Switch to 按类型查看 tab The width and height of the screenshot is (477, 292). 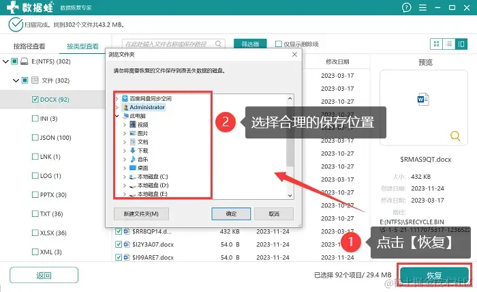pos(82,46)
